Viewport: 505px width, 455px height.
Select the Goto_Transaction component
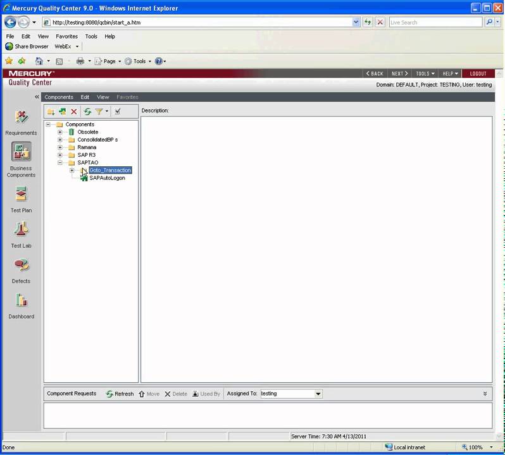pyautogui.click(x=110, y=170)
